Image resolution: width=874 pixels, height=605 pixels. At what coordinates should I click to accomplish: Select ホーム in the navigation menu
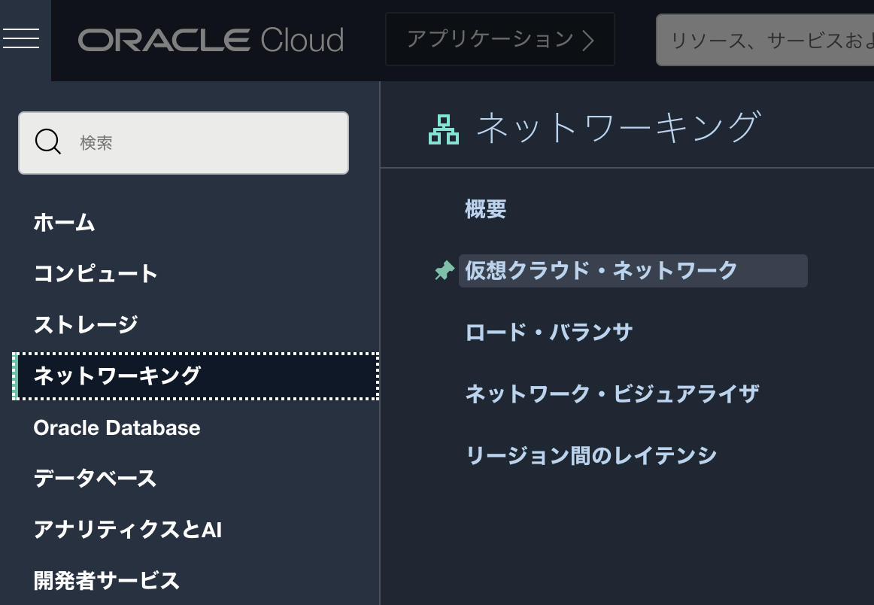click(65, 223)
